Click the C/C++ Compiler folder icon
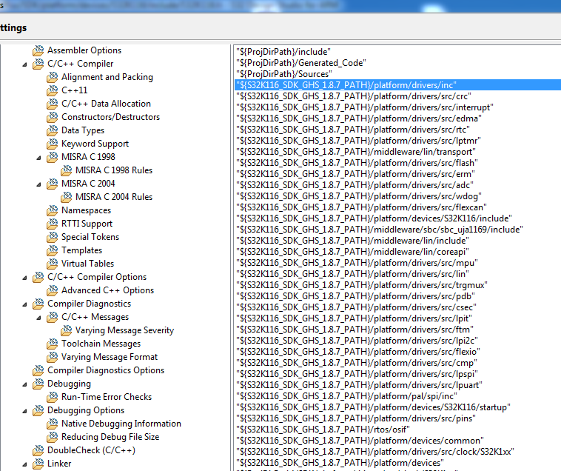The image size is (561, 471). click(x=38, y=64)
